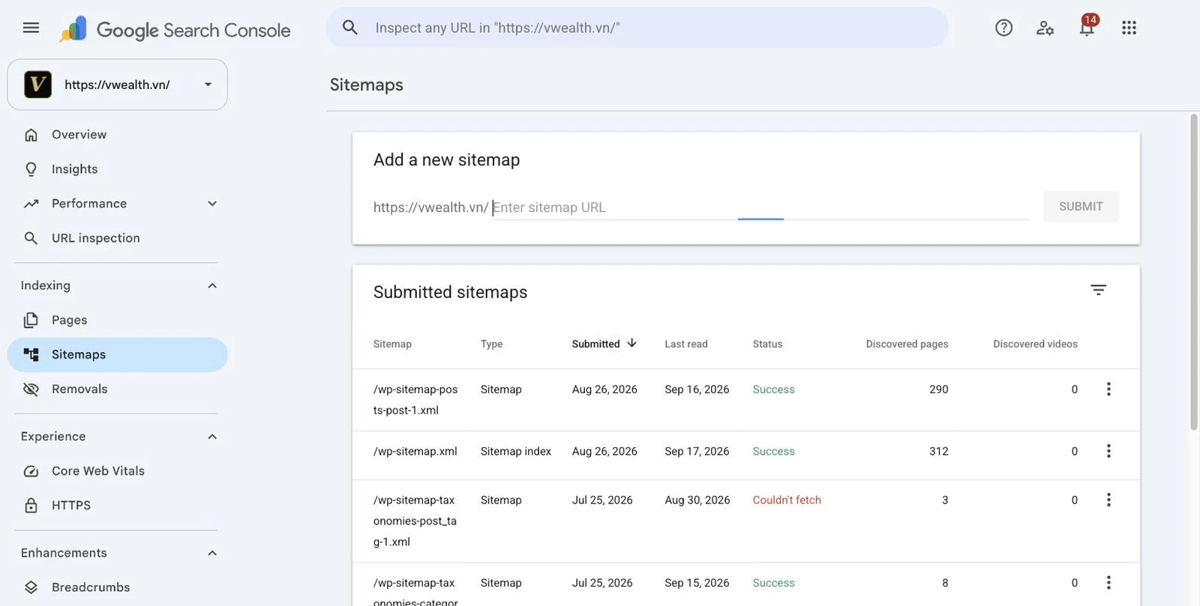Click the HTTPS lock icon
The image size is (1200, 606).
[31, 506]
